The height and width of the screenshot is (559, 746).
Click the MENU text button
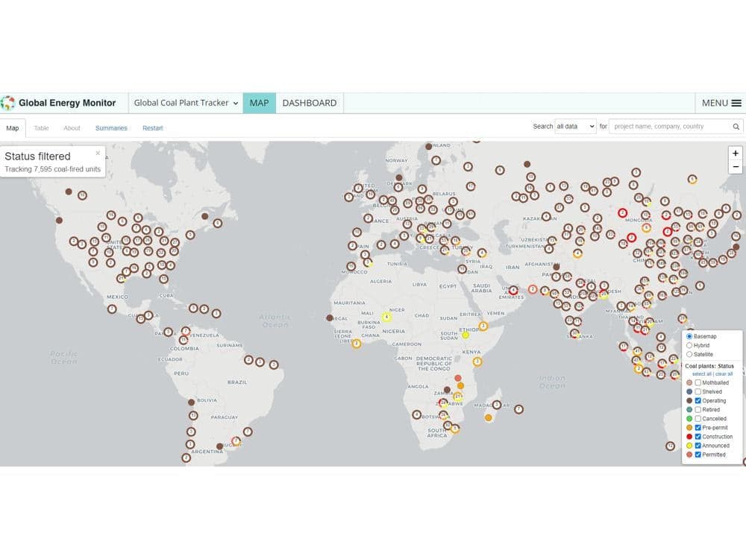click(x=715, y=103)
